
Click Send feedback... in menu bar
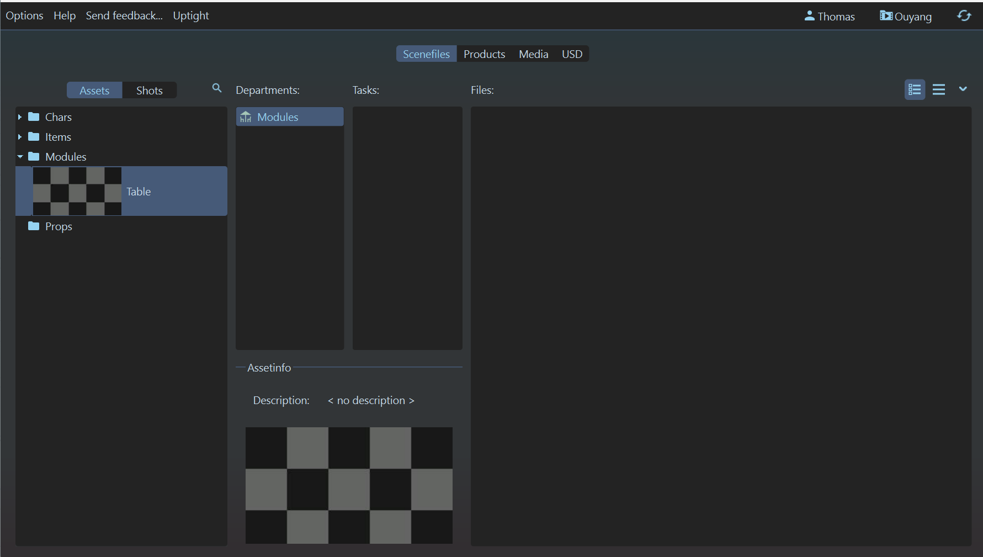point(124,15)
